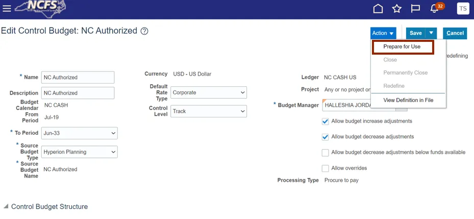Open the To Period dropdown
This screenshot has height=219, width=474.
pyautogui.click(x=80, y=133)
